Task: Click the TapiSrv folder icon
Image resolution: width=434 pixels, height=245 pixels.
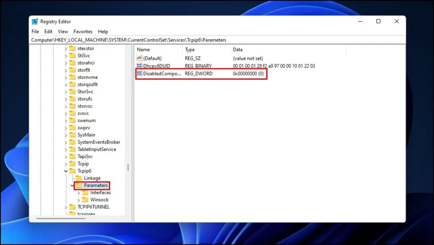Action: [72, 156]
